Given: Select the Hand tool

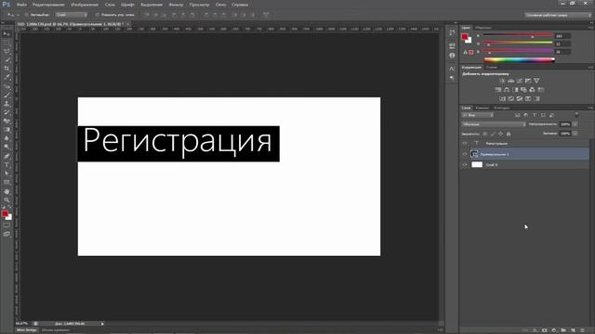Looking at the screenshot, I should pyautogui.click(x=7, y=192).
